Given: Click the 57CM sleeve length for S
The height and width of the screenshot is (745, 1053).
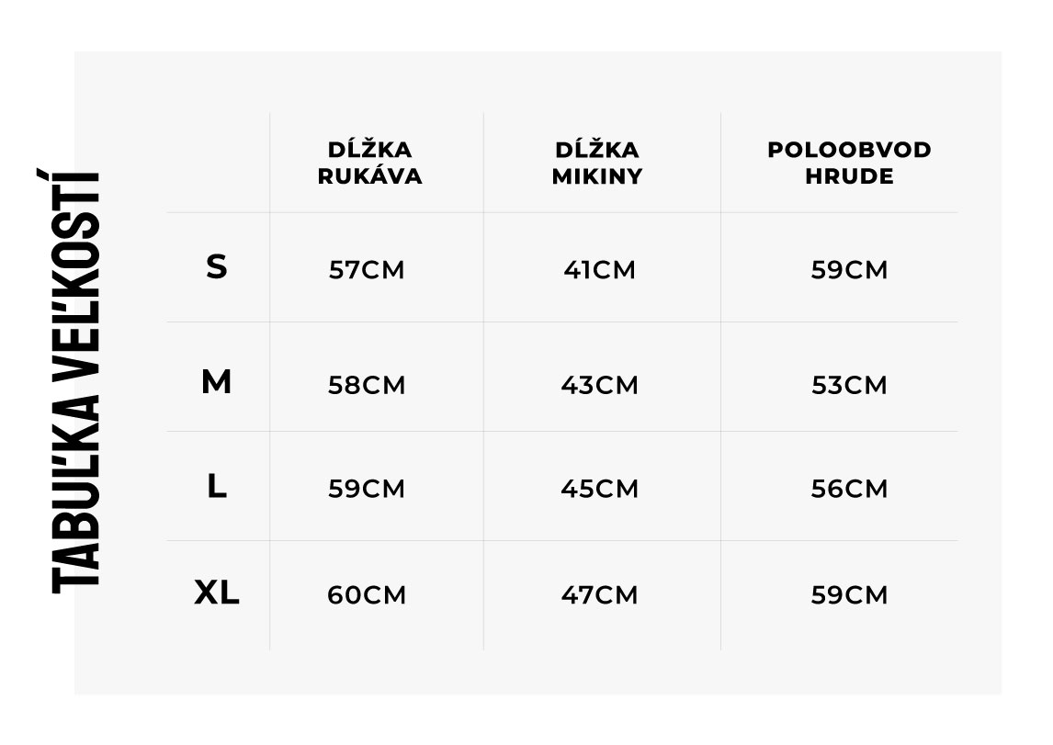Looking at the screenshot, I should [367, 270].
